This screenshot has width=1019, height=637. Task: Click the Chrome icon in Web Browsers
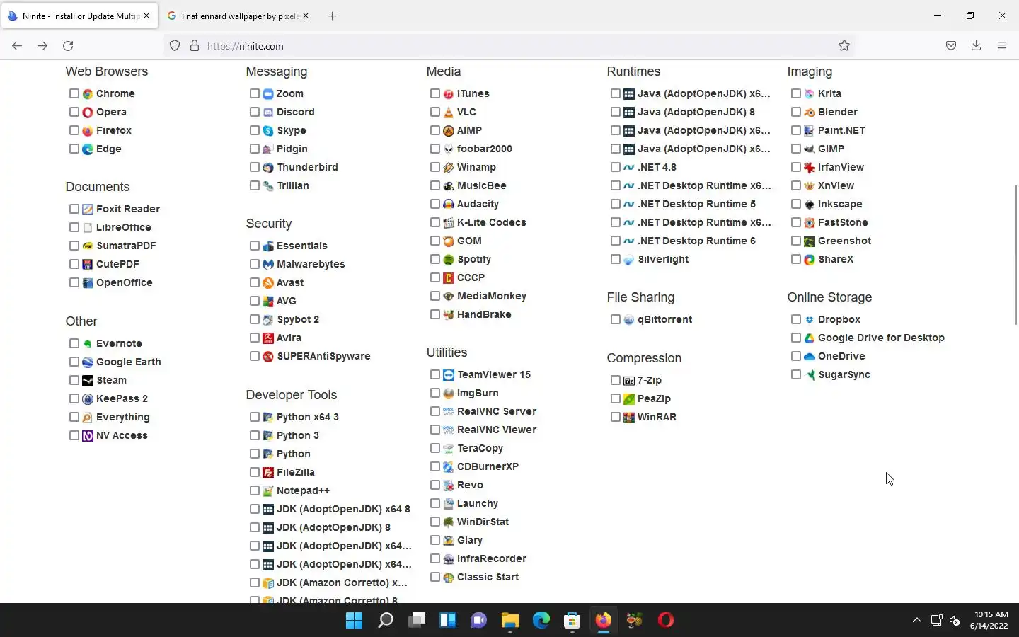[88, 93]
